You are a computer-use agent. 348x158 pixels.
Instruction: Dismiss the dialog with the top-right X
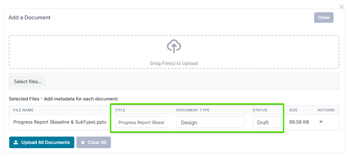[x=341, y=7]
